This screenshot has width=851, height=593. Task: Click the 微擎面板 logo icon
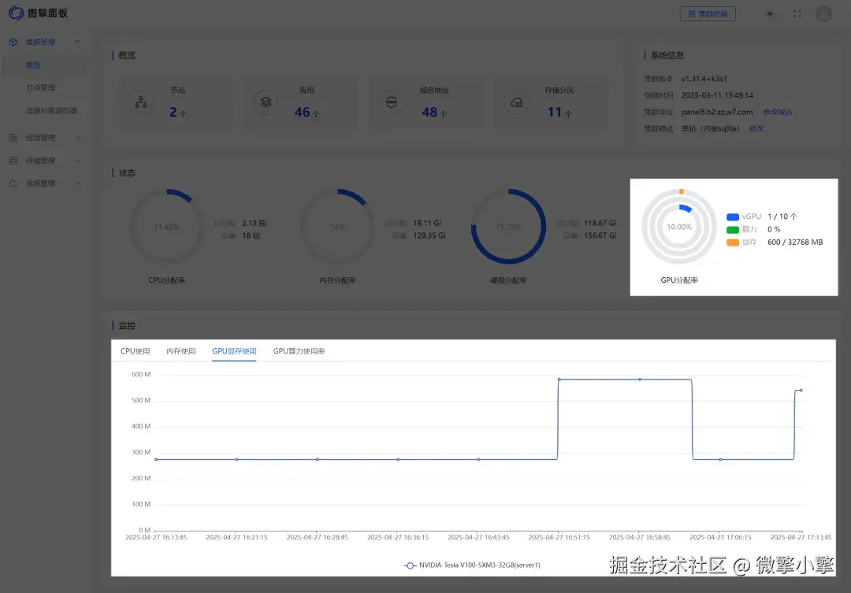pos(16,13)
